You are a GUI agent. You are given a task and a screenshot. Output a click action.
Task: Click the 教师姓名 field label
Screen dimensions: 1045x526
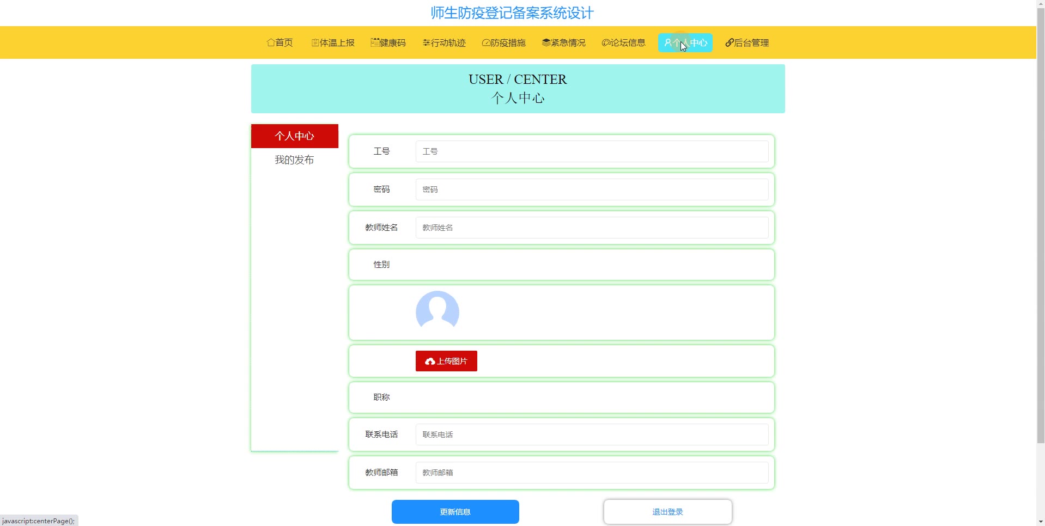coord(381,228)
